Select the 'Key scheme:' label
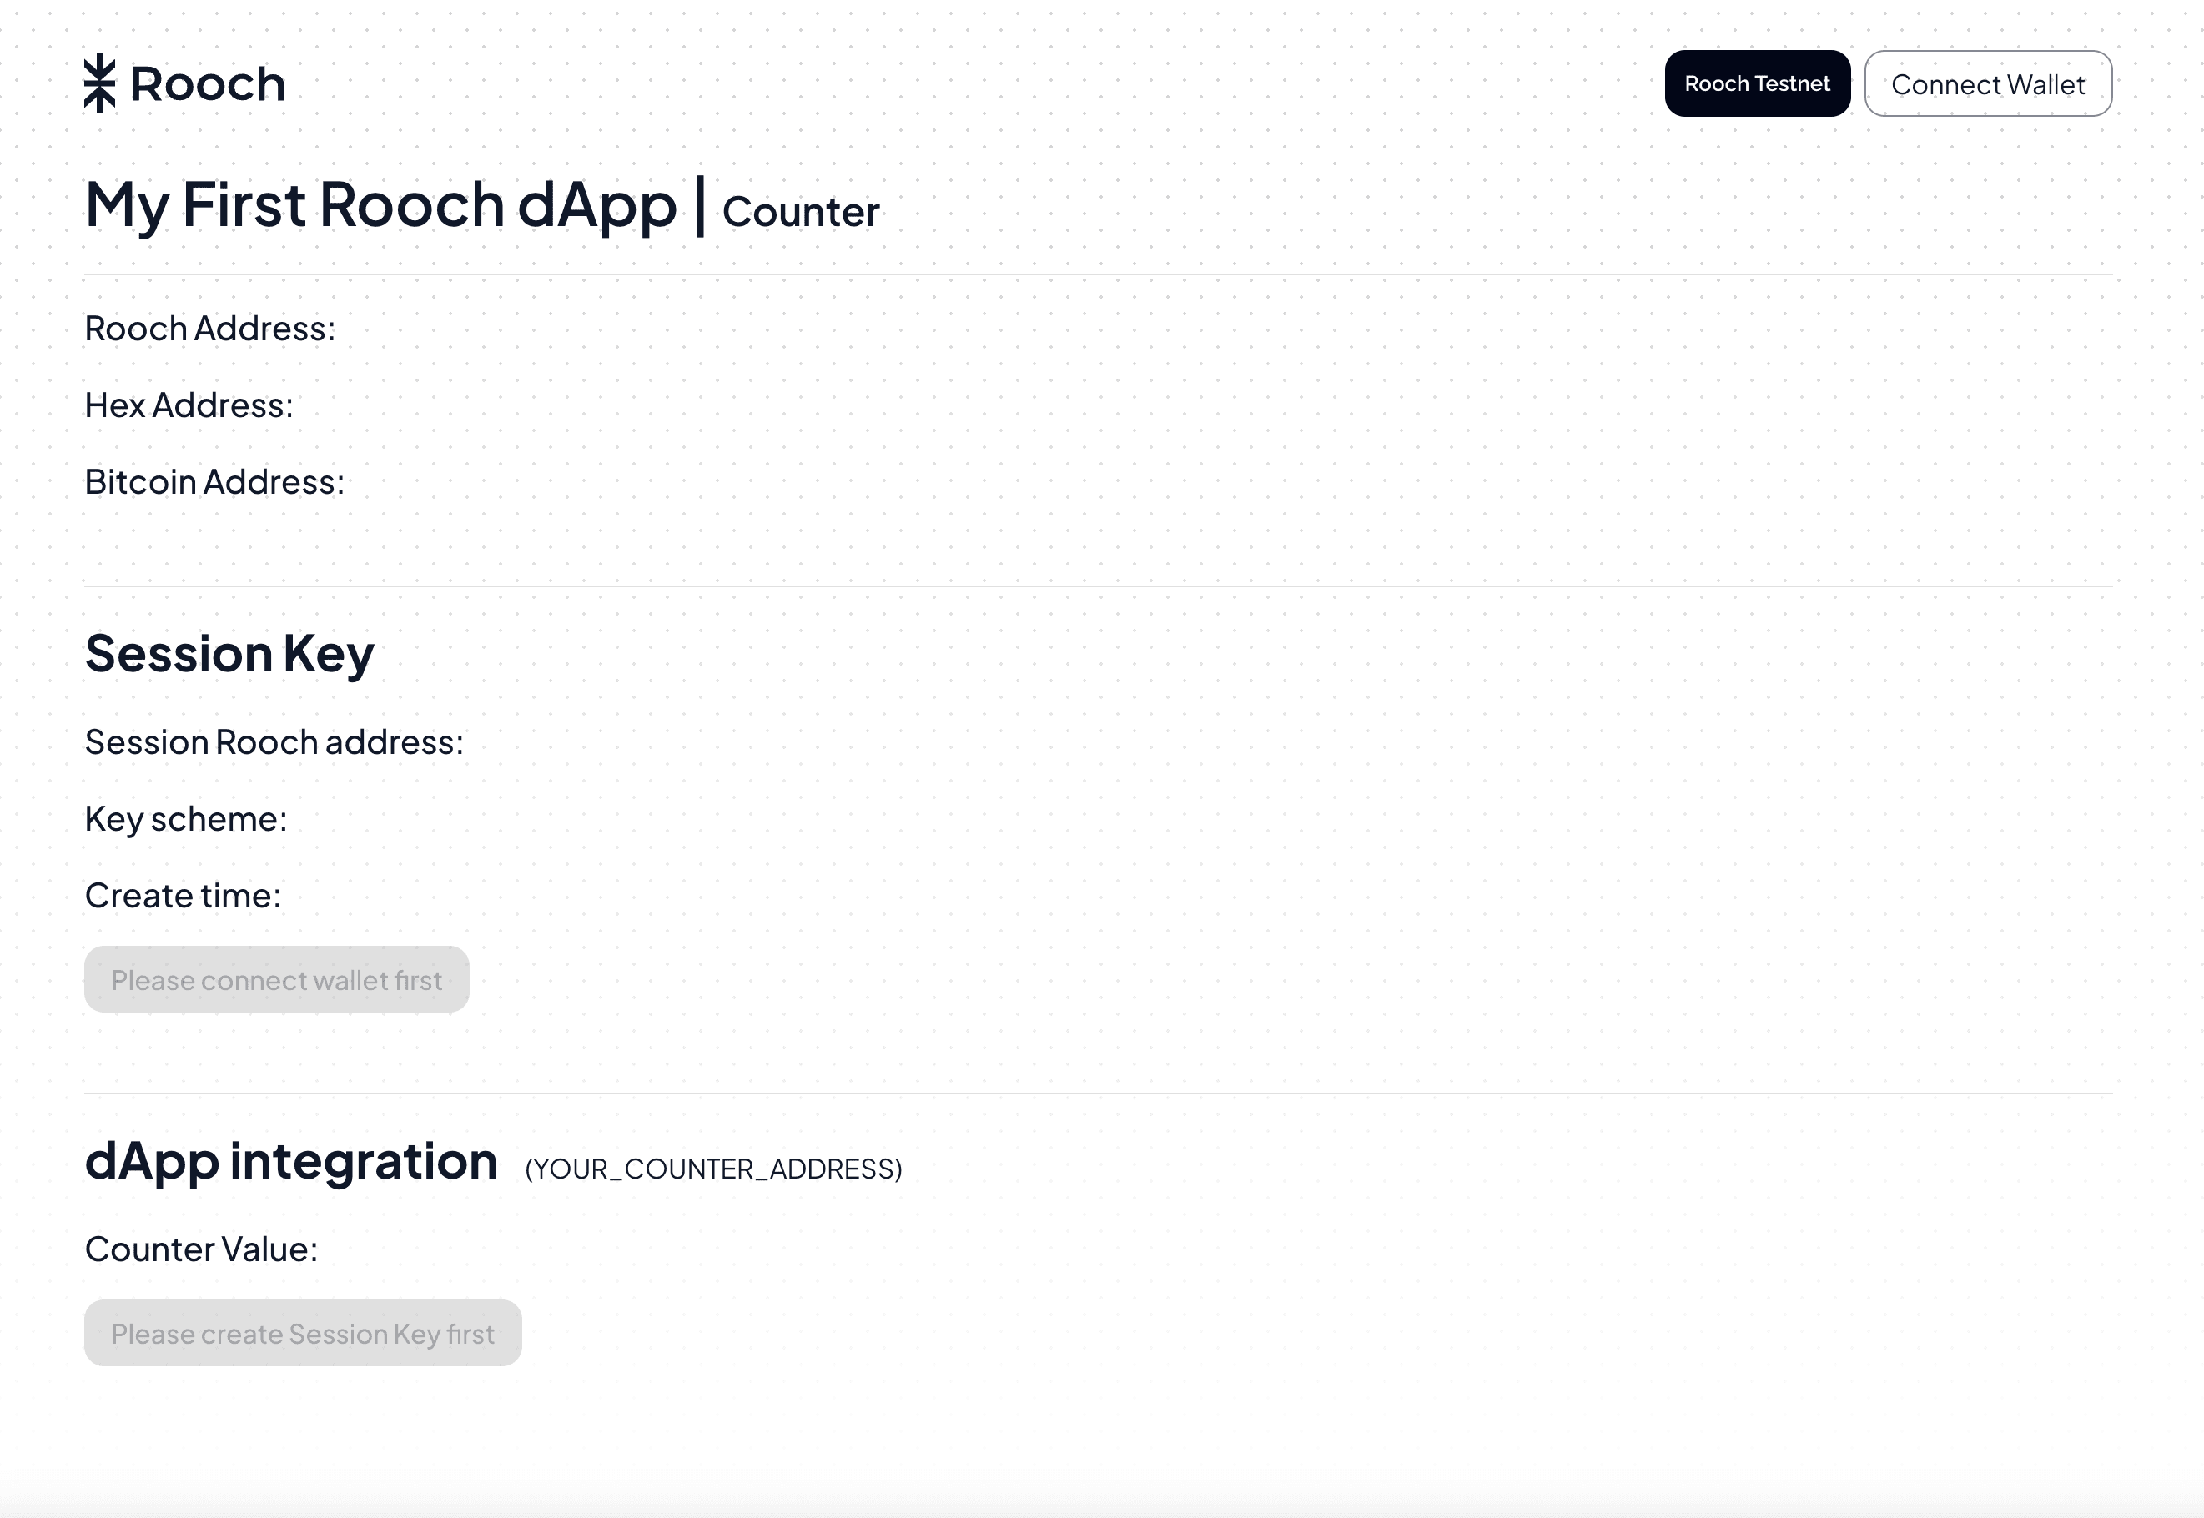Viewport: 2204px width, 1518px height. (185, 819)
